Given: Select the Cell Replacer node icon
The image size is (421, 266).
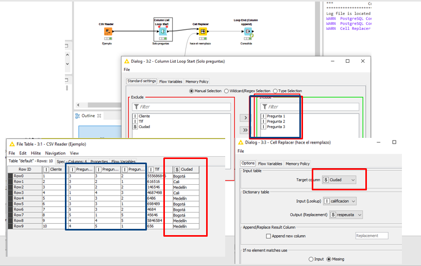Looking at the screenshot, I should 203,31.
